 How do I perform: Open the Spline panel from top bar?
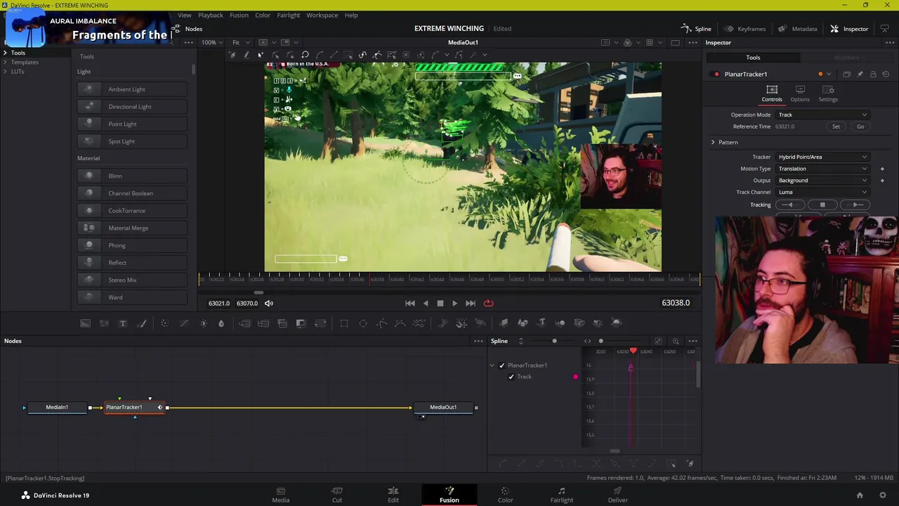tap(696, 29)
